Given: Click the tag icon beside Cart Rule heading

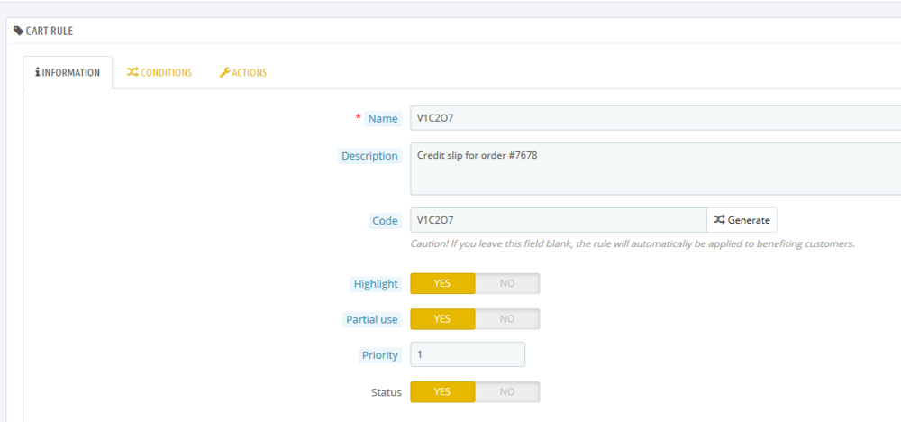Looking at the screenshot, I should tap(19, 31).
